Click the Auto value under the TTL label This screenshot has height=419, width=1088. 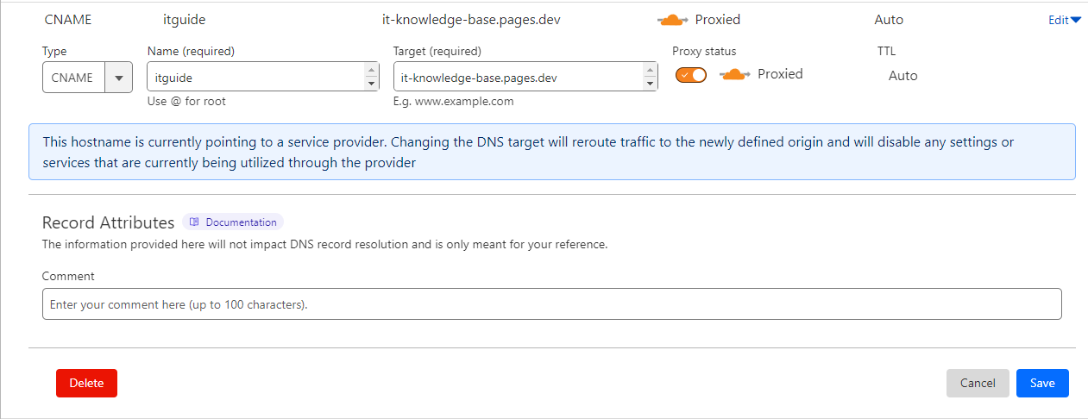coord(902,76)
